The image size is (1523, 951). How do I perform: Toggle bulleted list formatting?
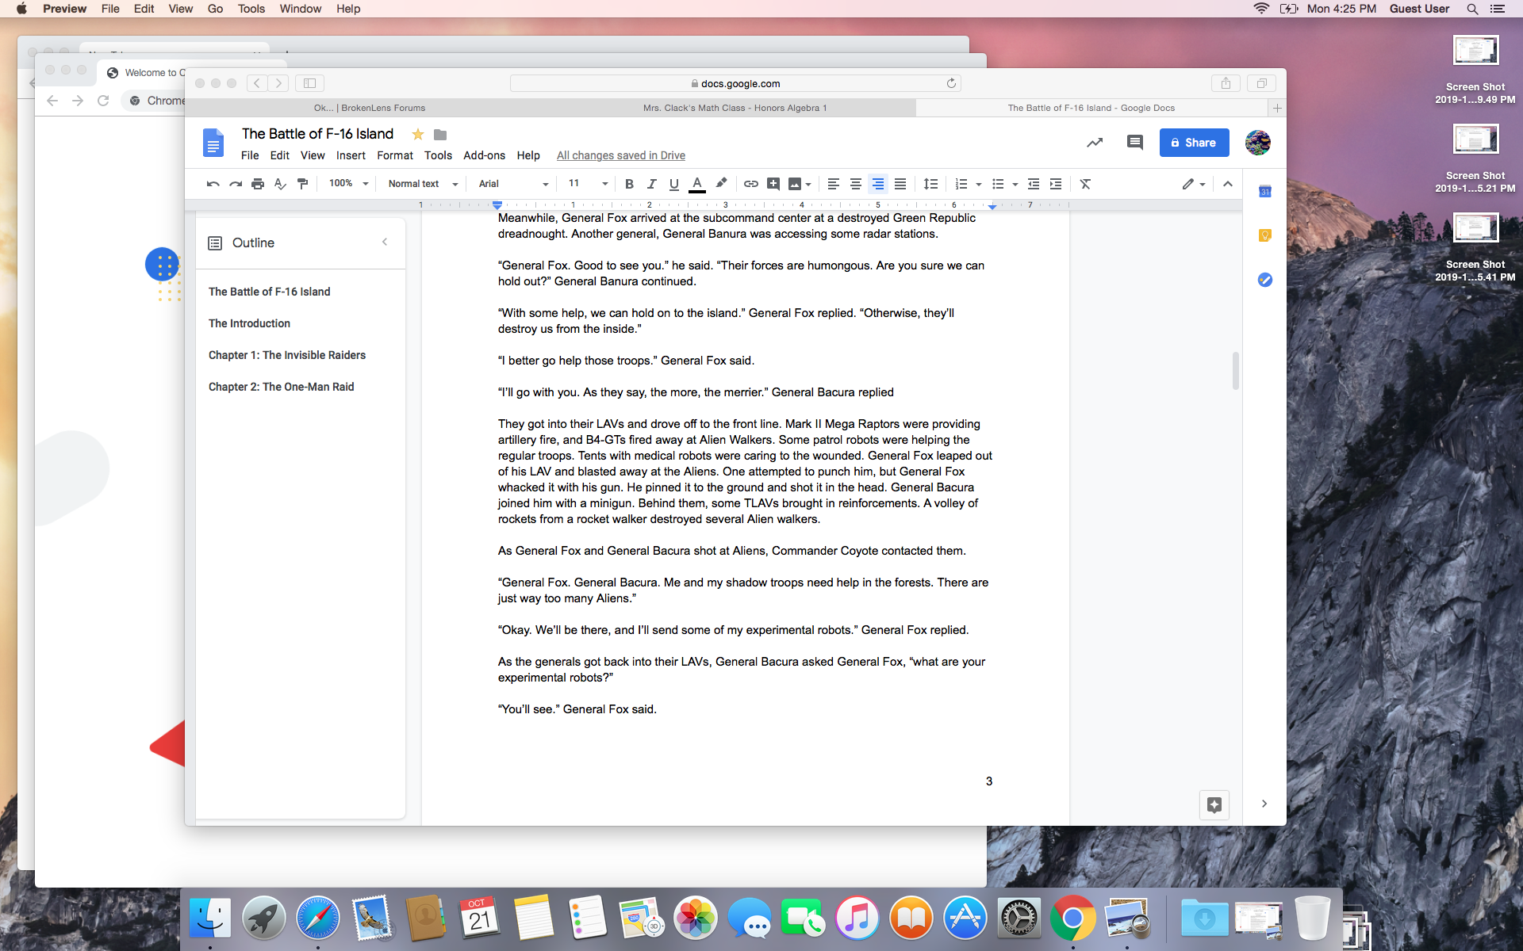(998, 184)
